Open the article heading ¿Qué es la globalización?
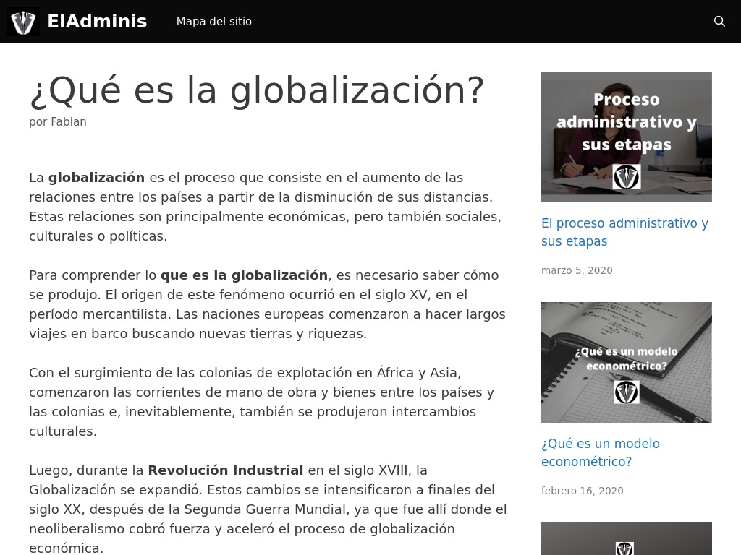The height and width of the screenshot is (555, 741). pyautogui.click(x=257, y=90)
